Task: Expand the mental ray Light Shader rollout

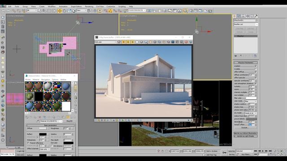Action: point(245,136)
